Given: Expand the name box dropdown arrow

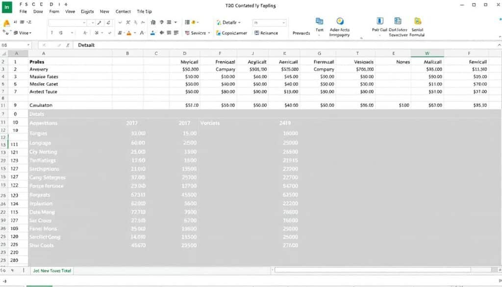Looking at the screenshot, I should (28, 45).
